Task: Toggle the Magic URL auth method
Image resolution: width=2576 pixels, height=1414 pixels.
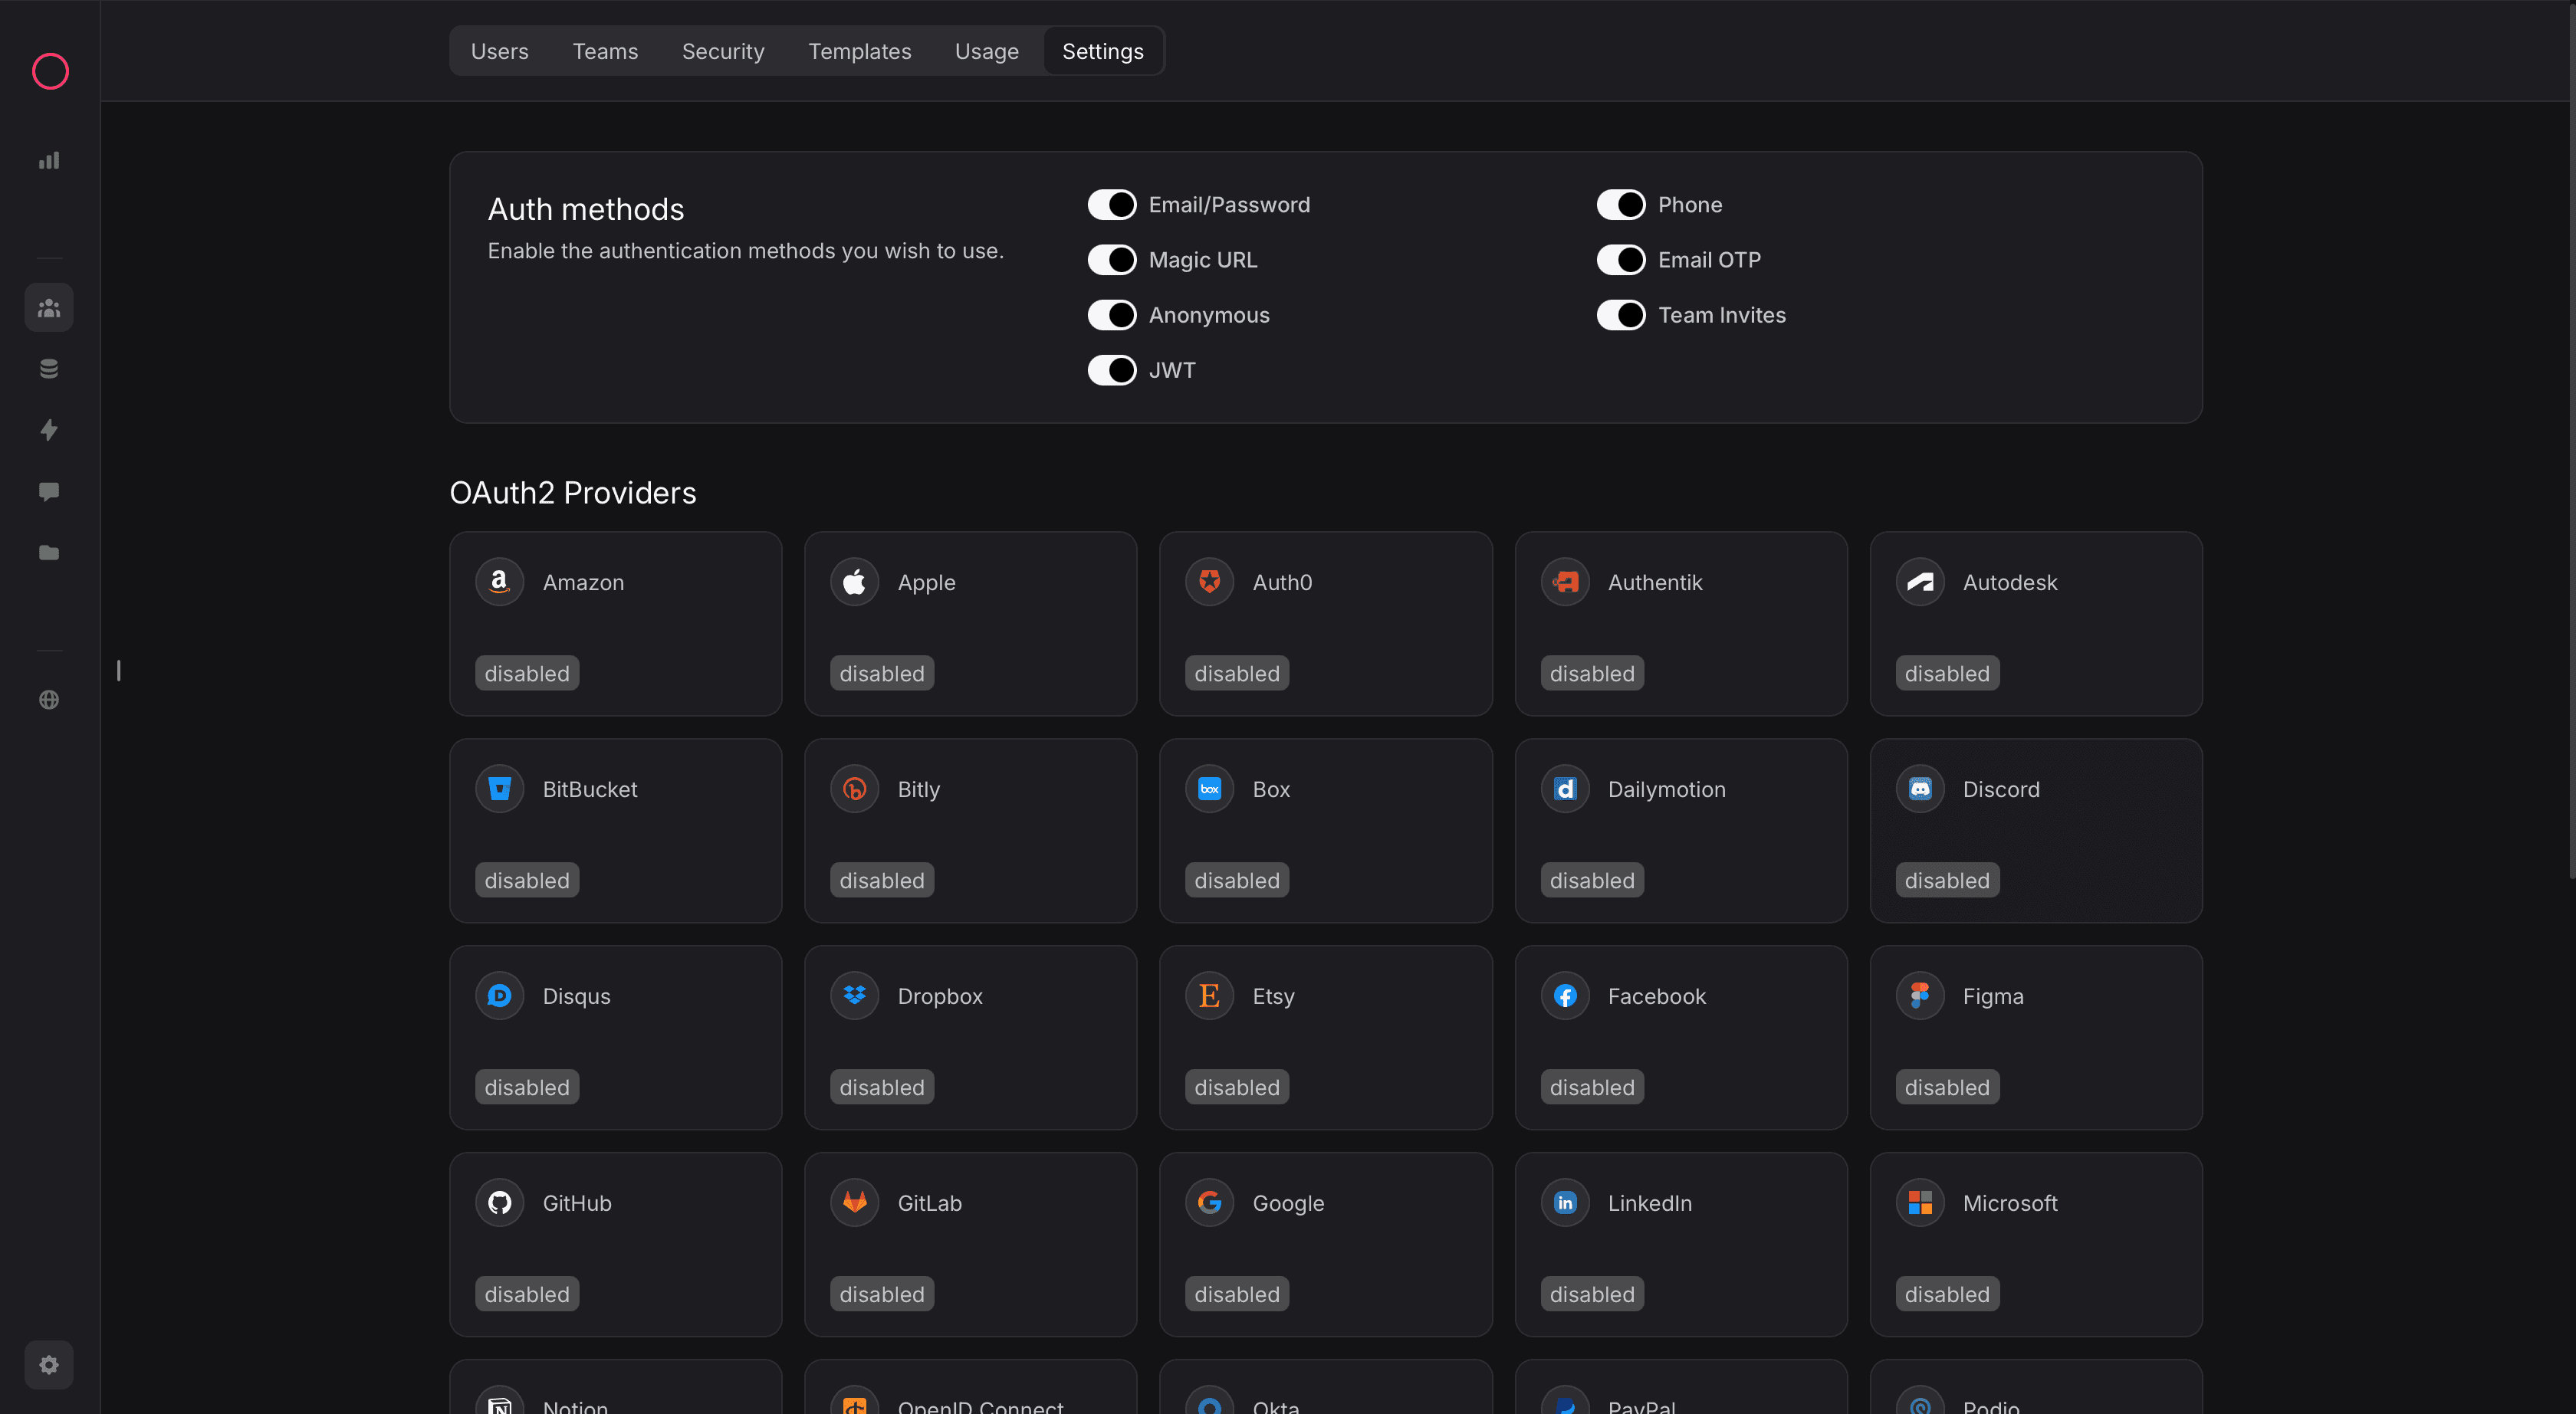Action: click(x=1111, y=260)
